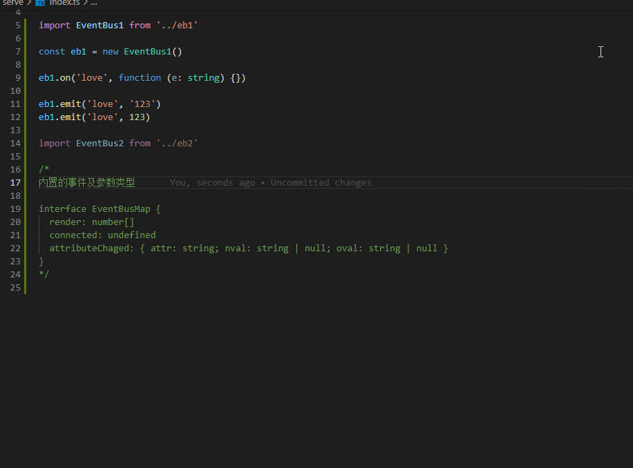The image size is (633, 468).
Task: Click the comment opening /* on line 16
Action: point(44,169)
